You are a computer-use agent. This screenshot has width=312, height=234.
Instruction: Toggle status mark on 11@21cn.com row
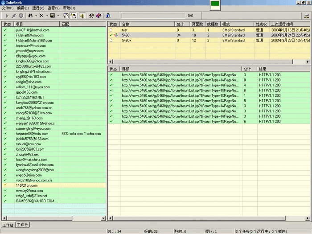click(x=5, y=185)
